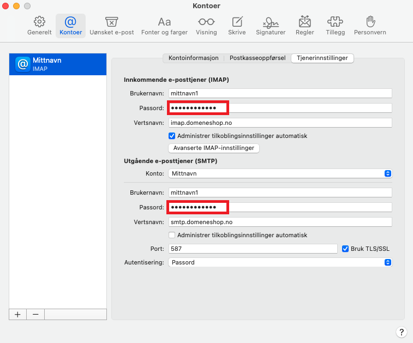Click the SMTP Brukernavn field
The width and height of the screenshot is (413, 343).
coord(280,192)
